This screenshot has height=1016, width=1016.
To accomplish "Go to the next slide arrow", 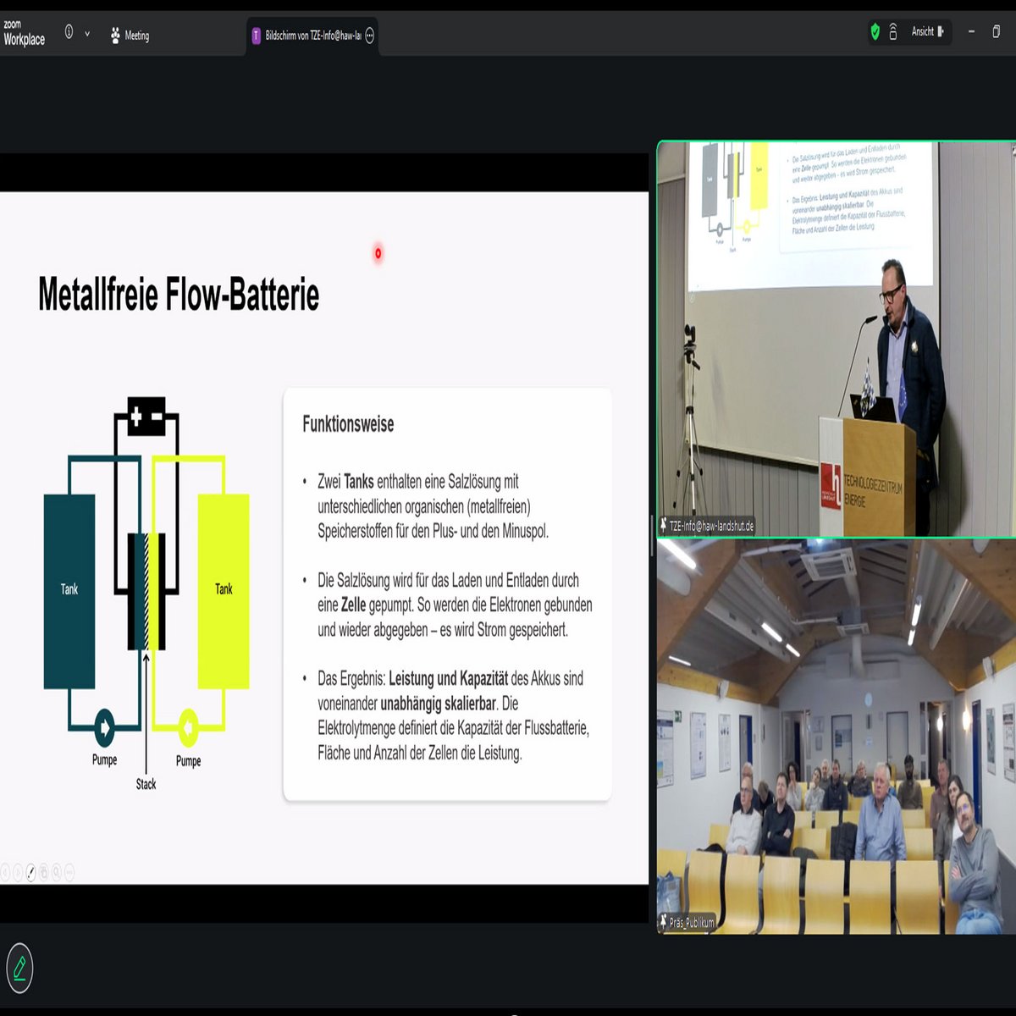I will pos(18,871).
